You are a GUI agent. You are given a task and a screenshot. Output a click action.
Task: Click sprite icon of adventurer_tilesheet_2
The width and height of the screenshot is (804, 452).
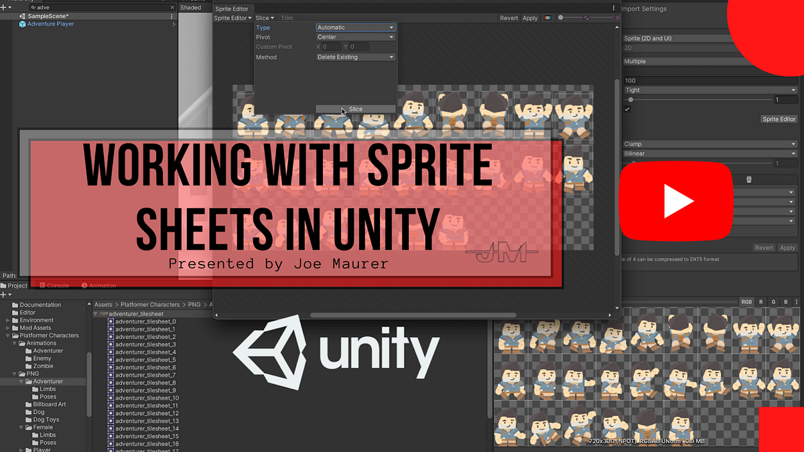coord(111,337)
